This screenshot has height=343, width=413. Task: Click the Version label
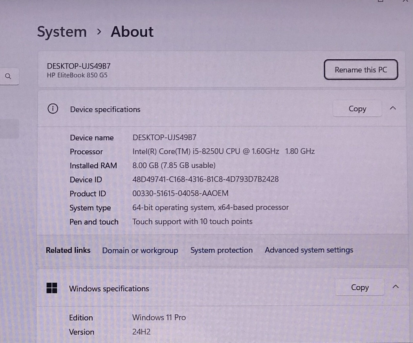click(82, 332)
